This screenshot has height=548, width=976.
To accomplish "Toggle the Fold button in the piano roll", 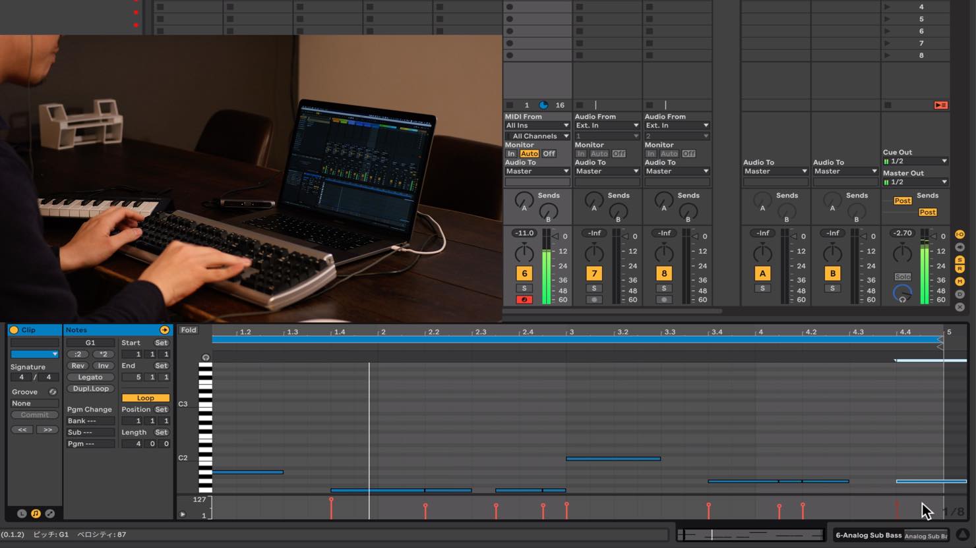I will coord(189,330).
